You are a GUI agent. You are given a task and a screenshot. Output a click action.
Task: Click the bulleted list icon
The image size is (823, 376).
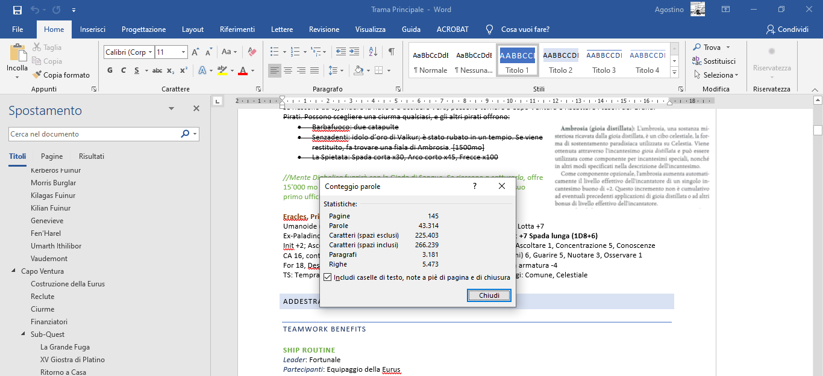(x=274, y=52)
